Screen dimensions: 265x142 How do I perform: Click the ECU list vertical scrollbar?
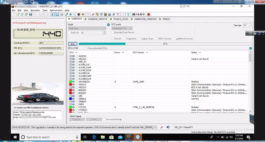tap(250, 82)
